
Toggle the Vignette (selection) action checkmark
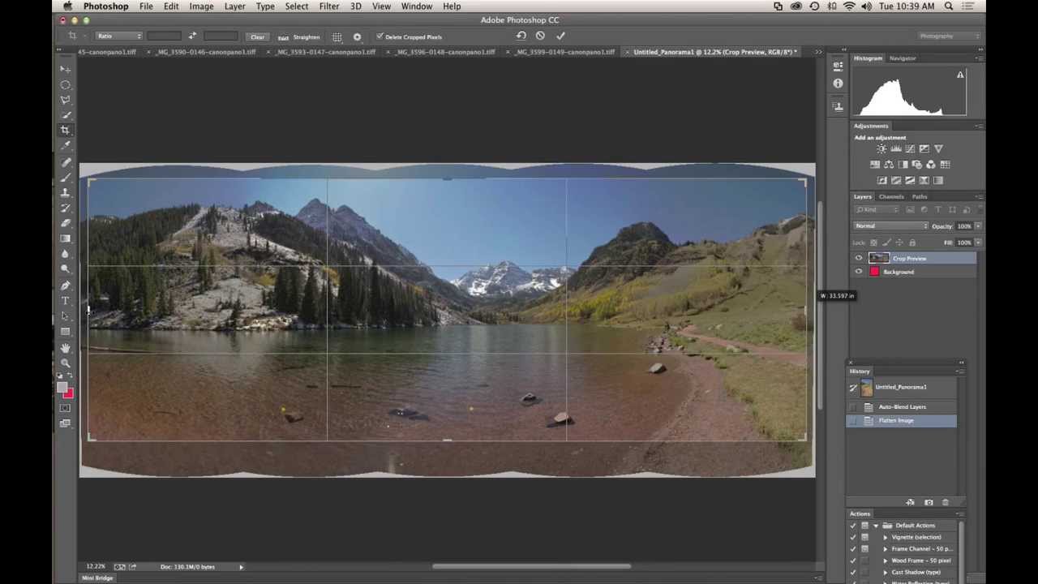point(852,537)
